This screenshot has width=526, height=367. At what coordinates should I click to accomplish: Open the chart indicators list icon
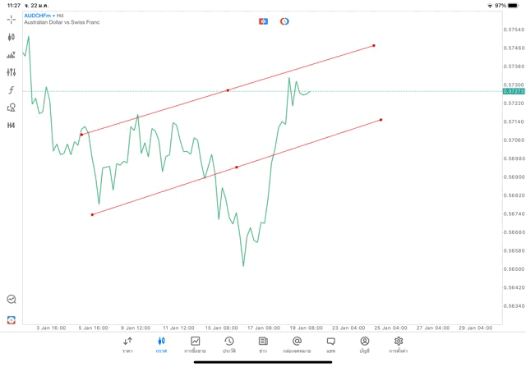pyautogui.click(x=12, y=55)
